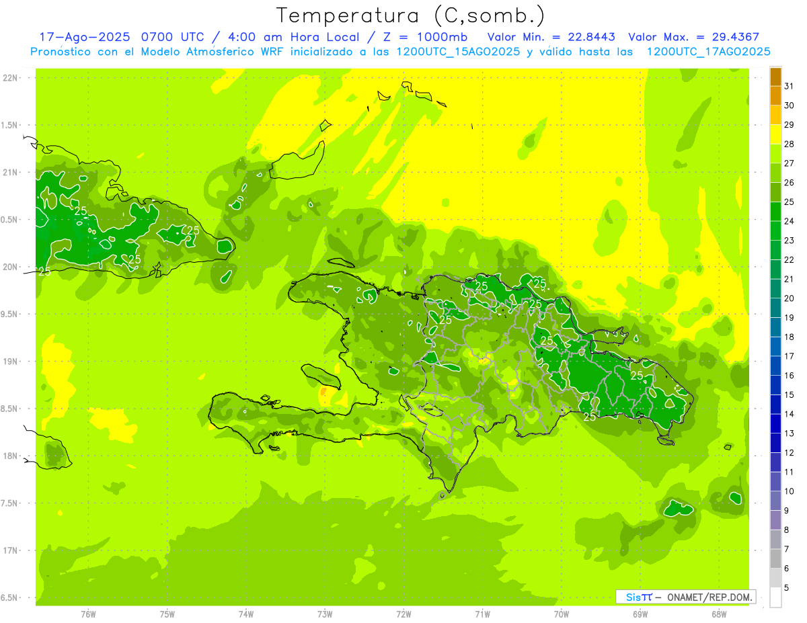Image resolution: width=807 pixels, height=623 pixels.
Task: Pick the yellow legend swatch between 28 and 29
Action: 775,134
